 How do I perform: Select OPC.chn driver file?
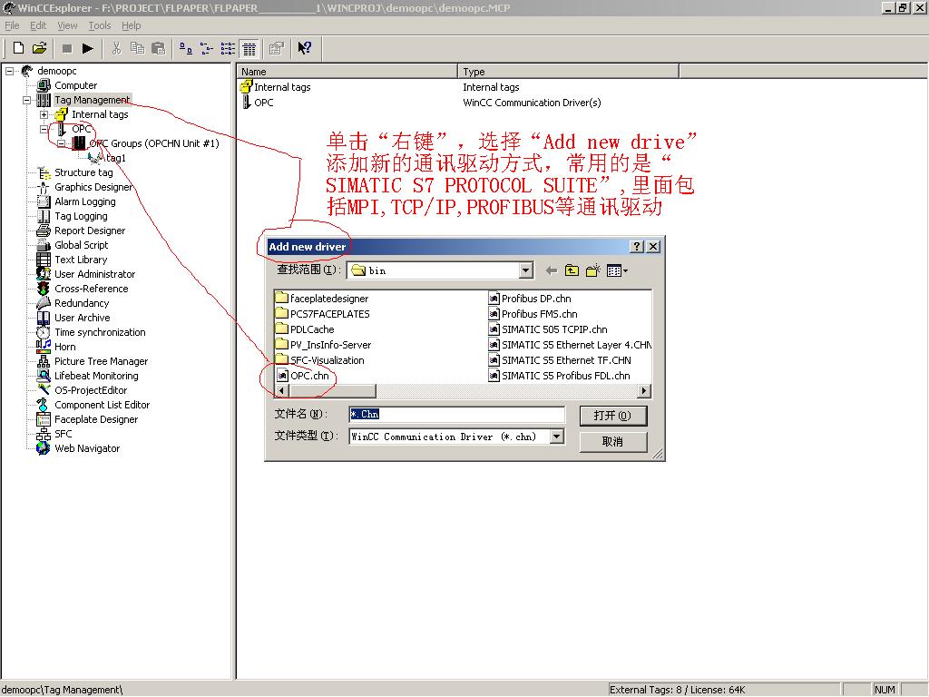303,376
